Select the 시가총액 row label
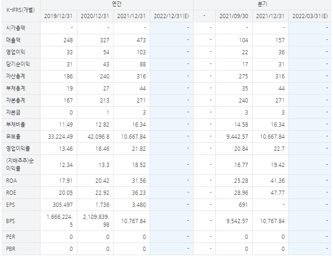Image resolution: width=333 pixels, height=256 pixels. (16, 28)
